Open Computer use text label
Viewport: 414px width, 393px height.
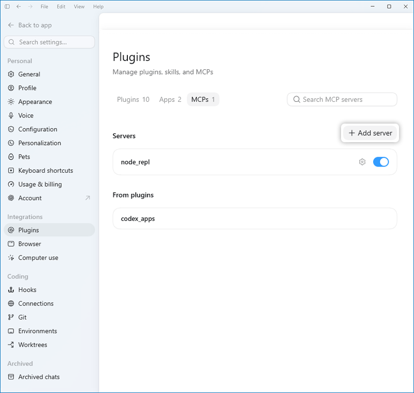pos(38,258)
